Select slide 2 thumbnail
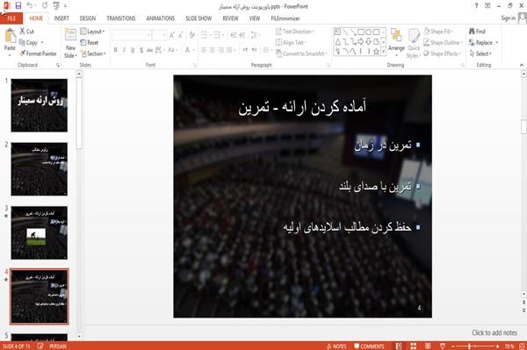This screenshot has width=527, height=350. pos(39,168)
